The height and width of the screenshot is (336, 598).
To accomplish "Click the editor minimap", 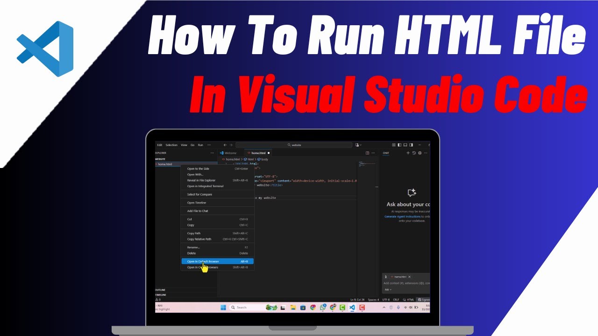I will [367, 164].
